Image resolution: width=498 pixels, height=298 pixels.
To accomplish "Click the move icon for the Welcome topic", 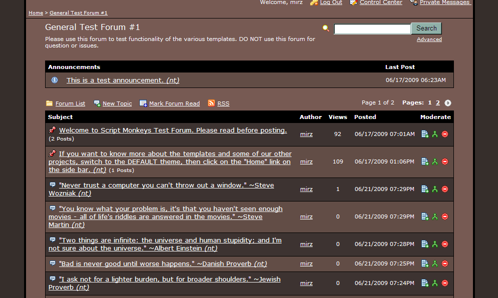I will pos(425,134).
